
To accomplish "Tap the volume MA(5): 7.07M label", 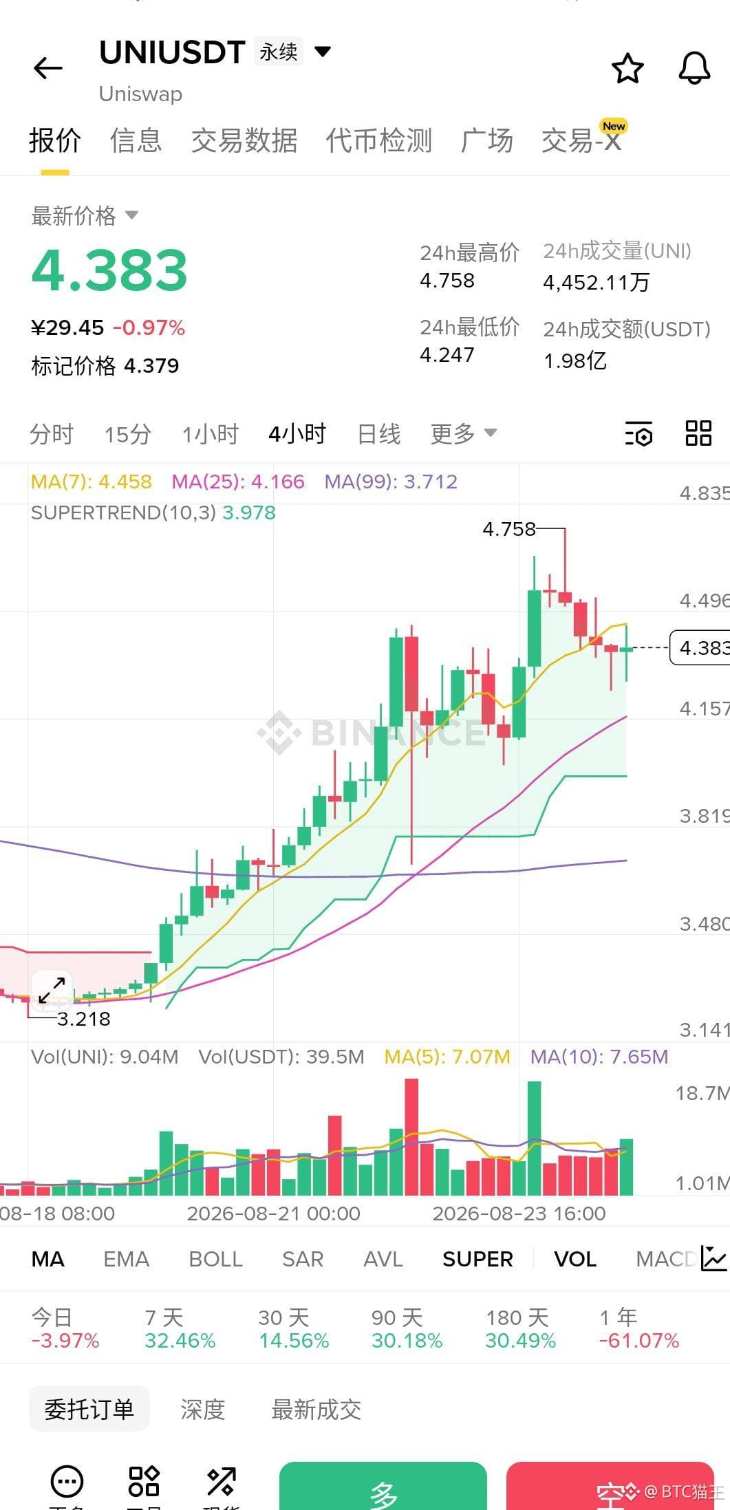I will 447,1057.
